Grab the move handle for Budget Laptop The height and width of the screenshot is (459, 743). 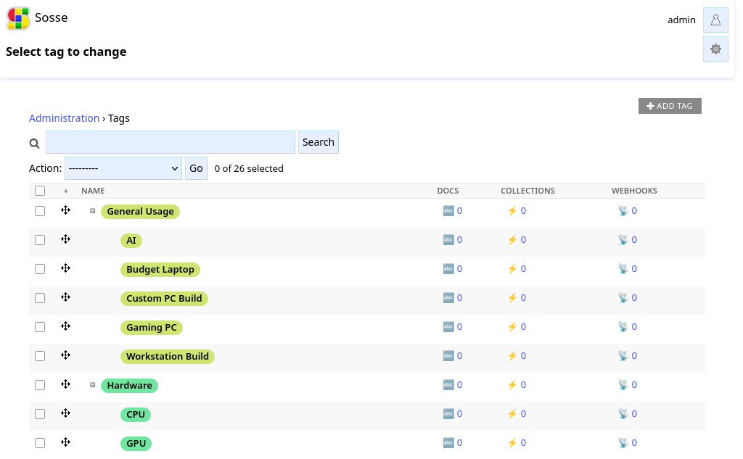(66, 268)
